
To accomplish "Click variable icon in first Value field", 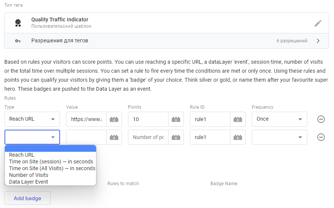I will tap(114, 119).
